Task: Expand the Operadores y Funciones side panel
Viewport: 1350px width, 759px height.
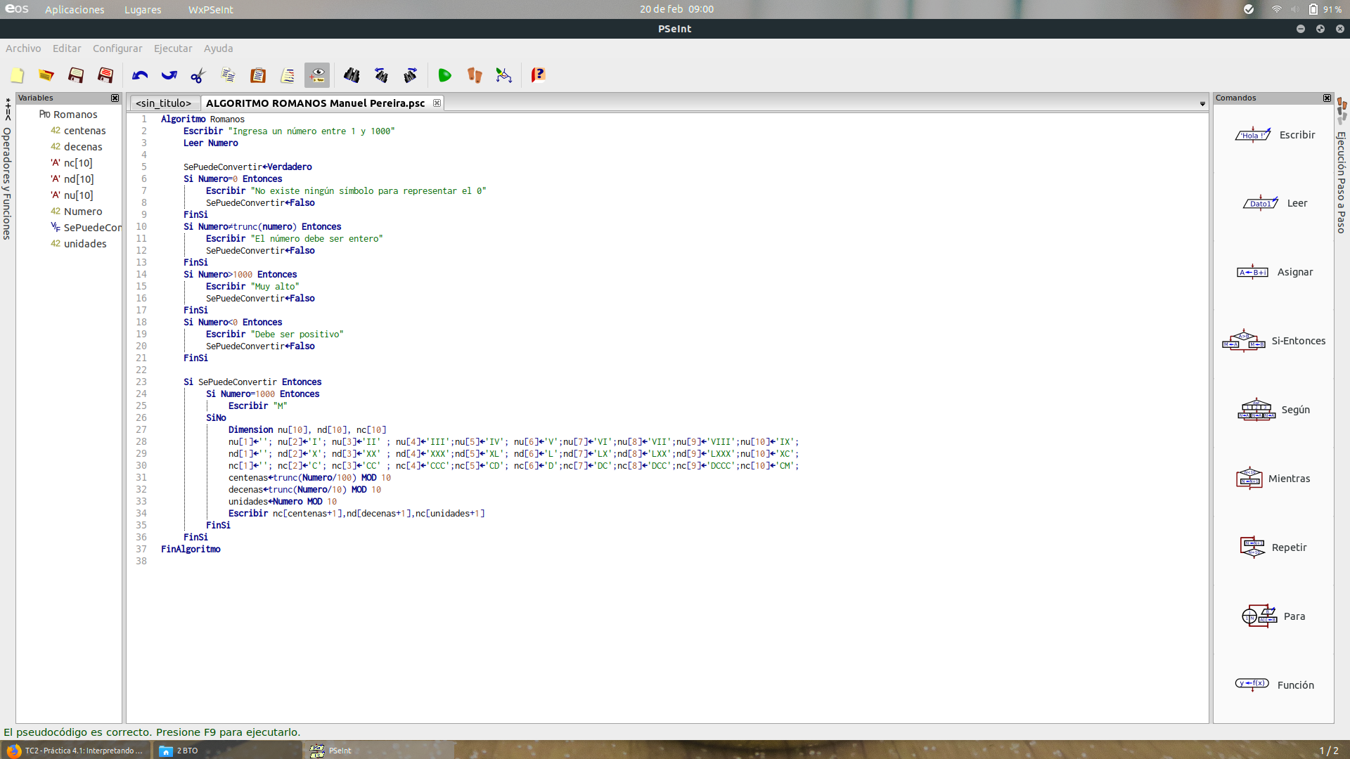Action: coord(7,183)
